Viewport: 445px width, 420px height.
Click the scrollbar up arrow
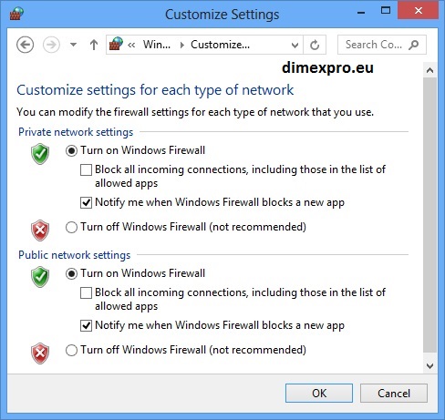coord(429,70)
